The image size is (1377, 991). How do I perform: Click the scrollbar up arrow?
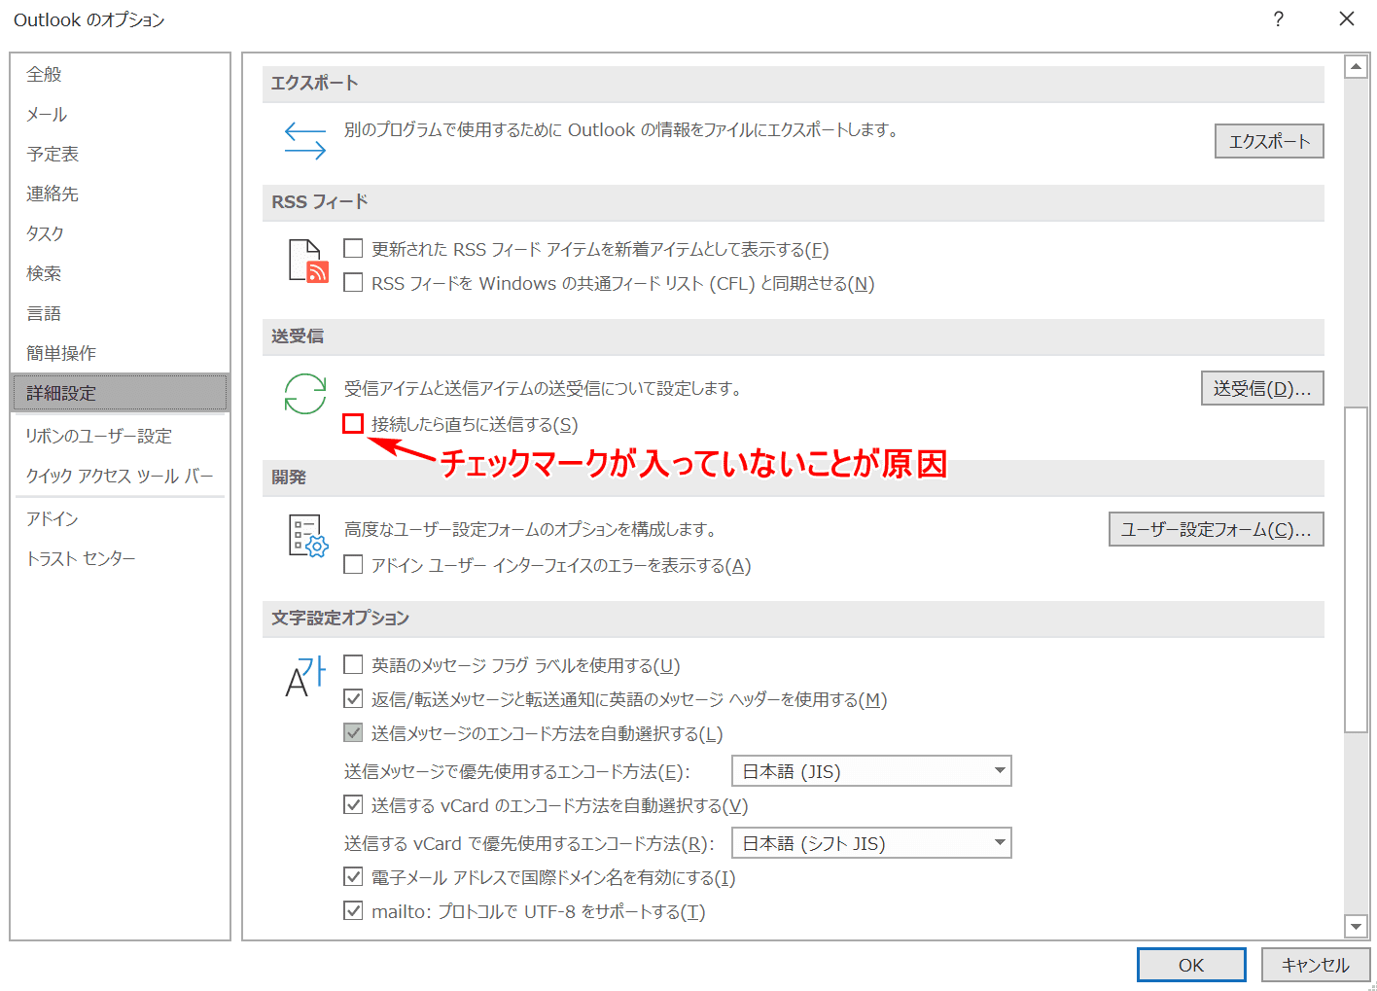pyautogui.click(x=1356, y=67)
